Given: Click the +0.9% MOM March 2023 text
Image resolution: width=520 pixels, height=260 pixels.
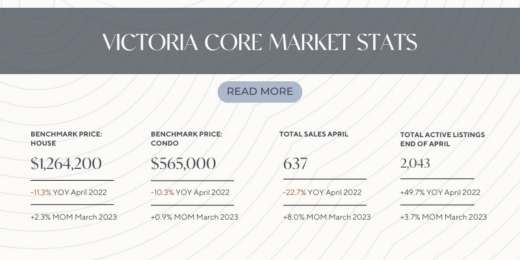Looking at the screenshot, I should tap(194, 217).
